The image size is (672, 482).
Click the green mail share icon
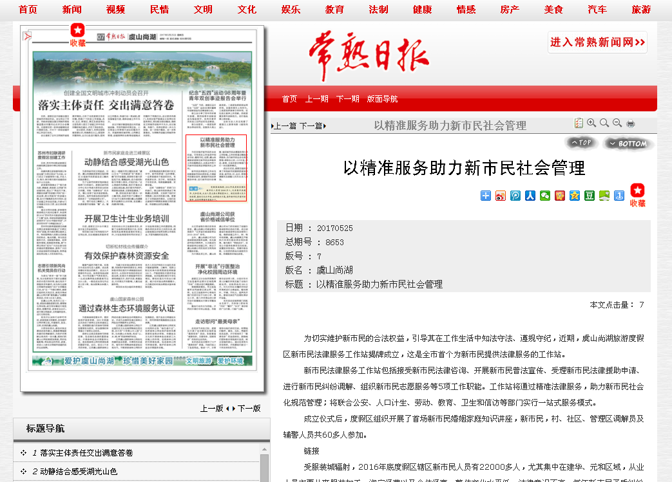click(604, 196)
